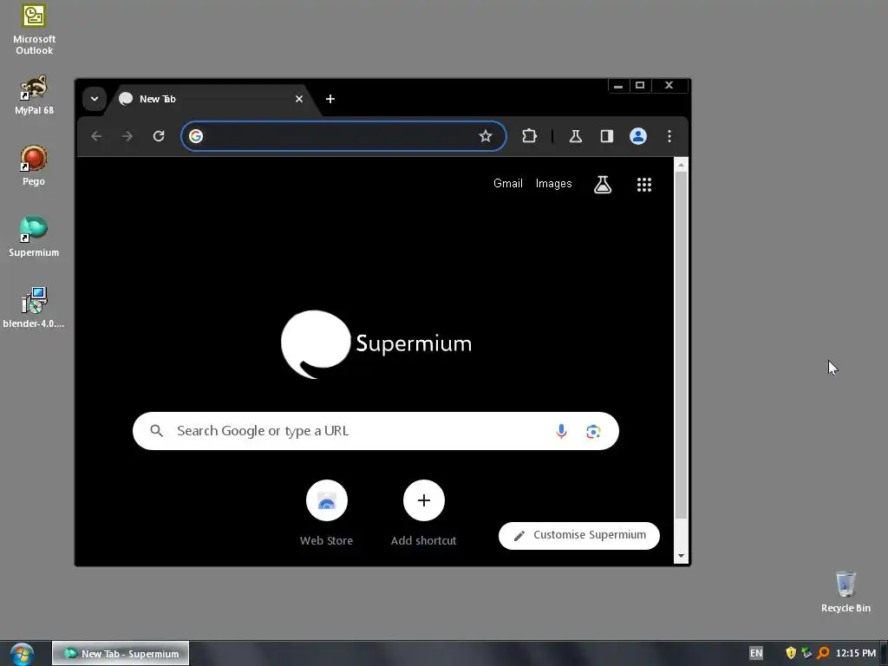This screenshot has width=888, height=666.
Task: Open the Windows Start orb
Action: 22,654
